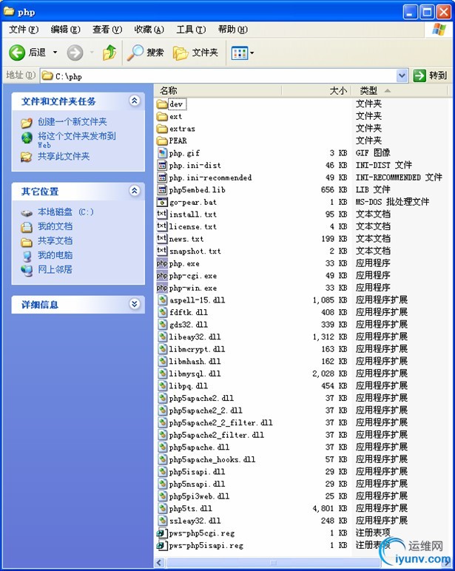
Task: Open Forward button history dropdown arrow
Action: (92, 53)
